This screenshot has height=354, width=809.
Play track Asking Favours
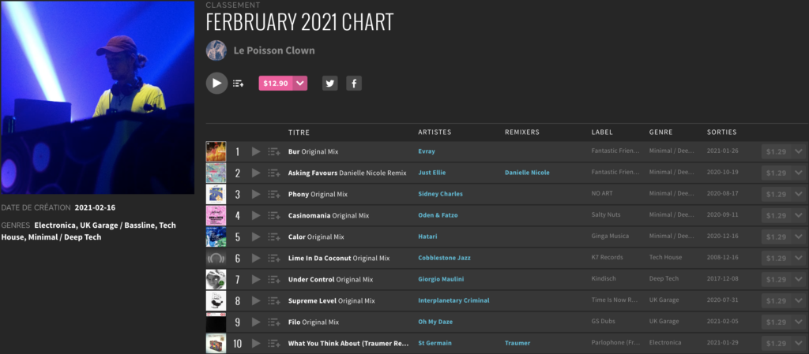256,173
